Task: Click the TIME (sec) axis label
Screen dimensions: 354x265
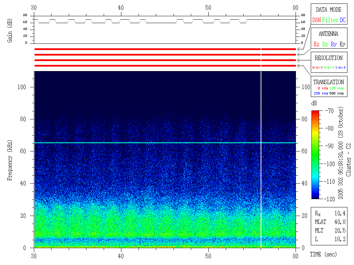Action: pos(323,255)
